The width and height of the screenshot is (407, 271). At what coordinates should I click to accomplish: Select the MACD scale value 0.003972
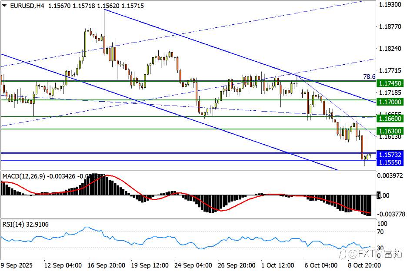pos(390,176)
